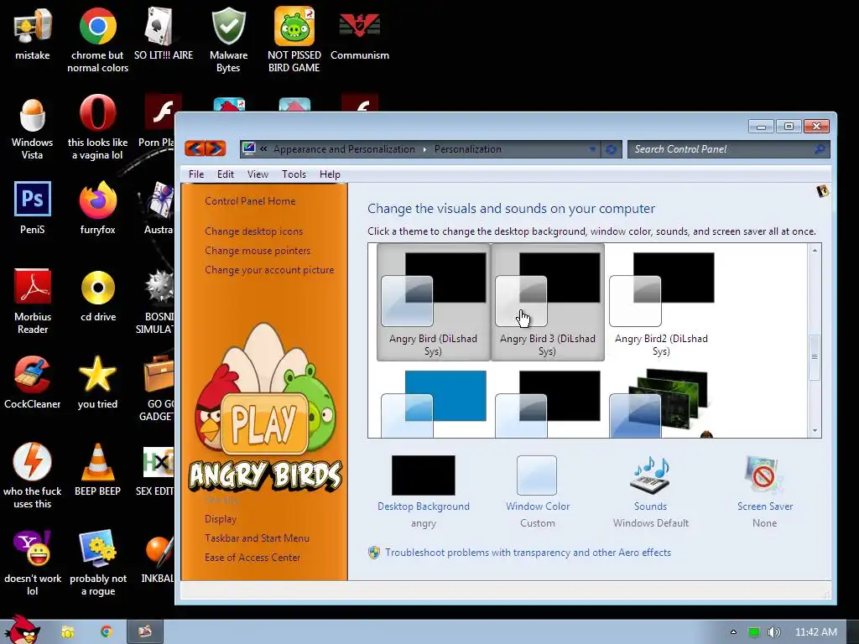Viewport: 859px width, 644px height.
Task: Select the 'Angry Bird (DiLshad Sys)' theme
Action: [x=433, y=303]
